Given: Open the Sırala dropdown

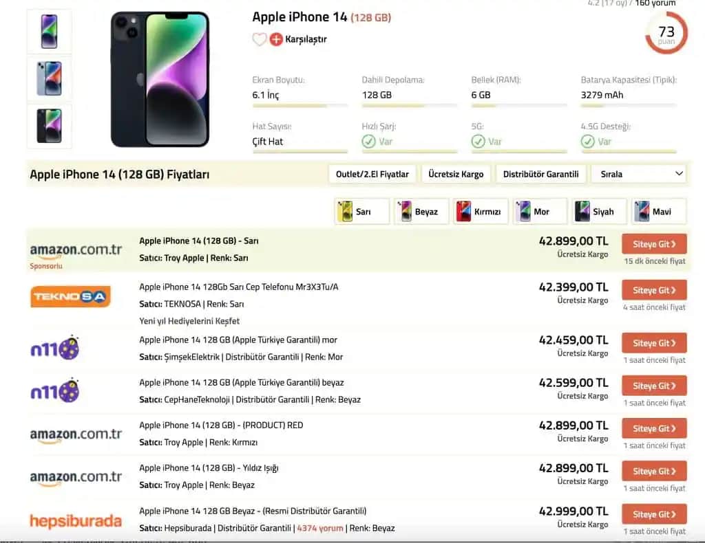Looking at the screenshot, I should coord(638,174).
